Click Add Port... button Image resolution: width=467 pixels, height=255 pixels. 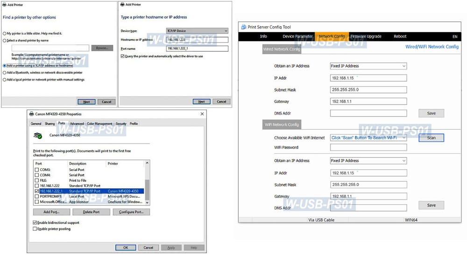click(51, 212)
